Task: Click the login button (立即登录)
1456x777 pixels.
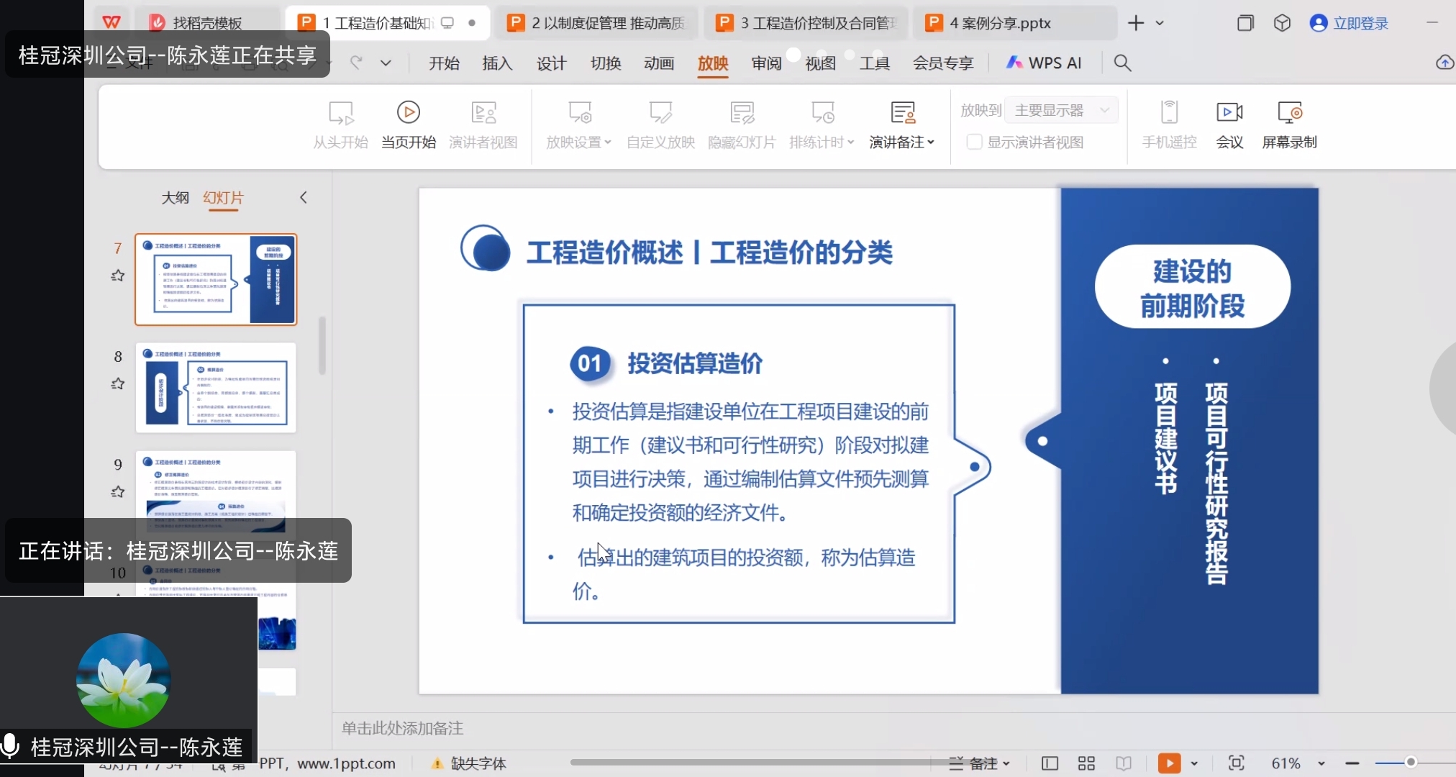Action: [1350, 23]
